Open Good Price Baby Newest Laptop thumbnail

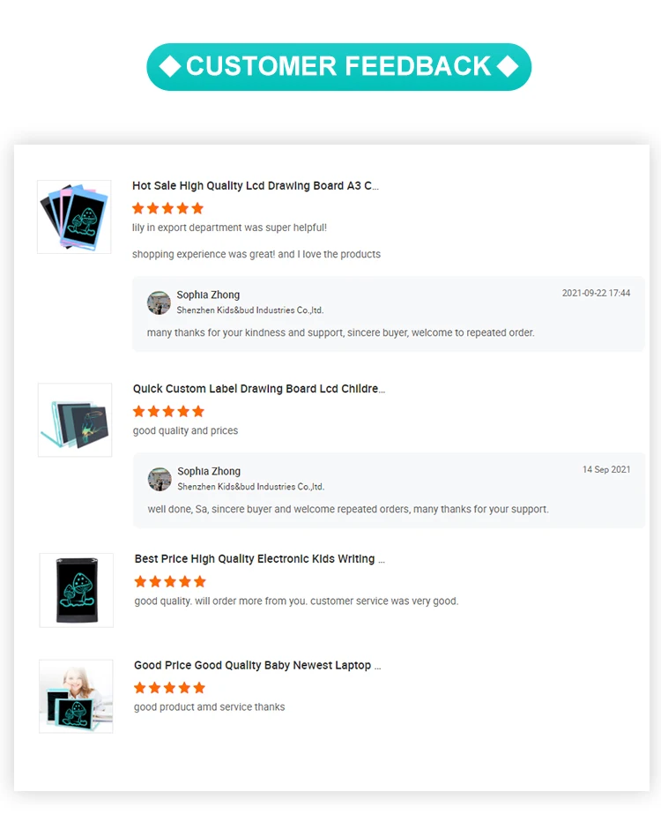[x=77, y=697]
